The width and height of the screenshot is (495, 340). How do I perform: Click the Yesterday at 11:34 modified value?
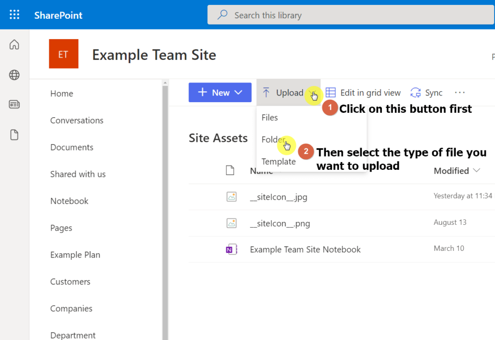click(x=463, y=196)
